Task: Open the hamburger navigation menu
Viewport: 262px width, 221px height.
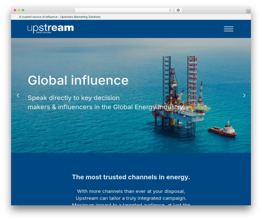Action: coord(228,29)
